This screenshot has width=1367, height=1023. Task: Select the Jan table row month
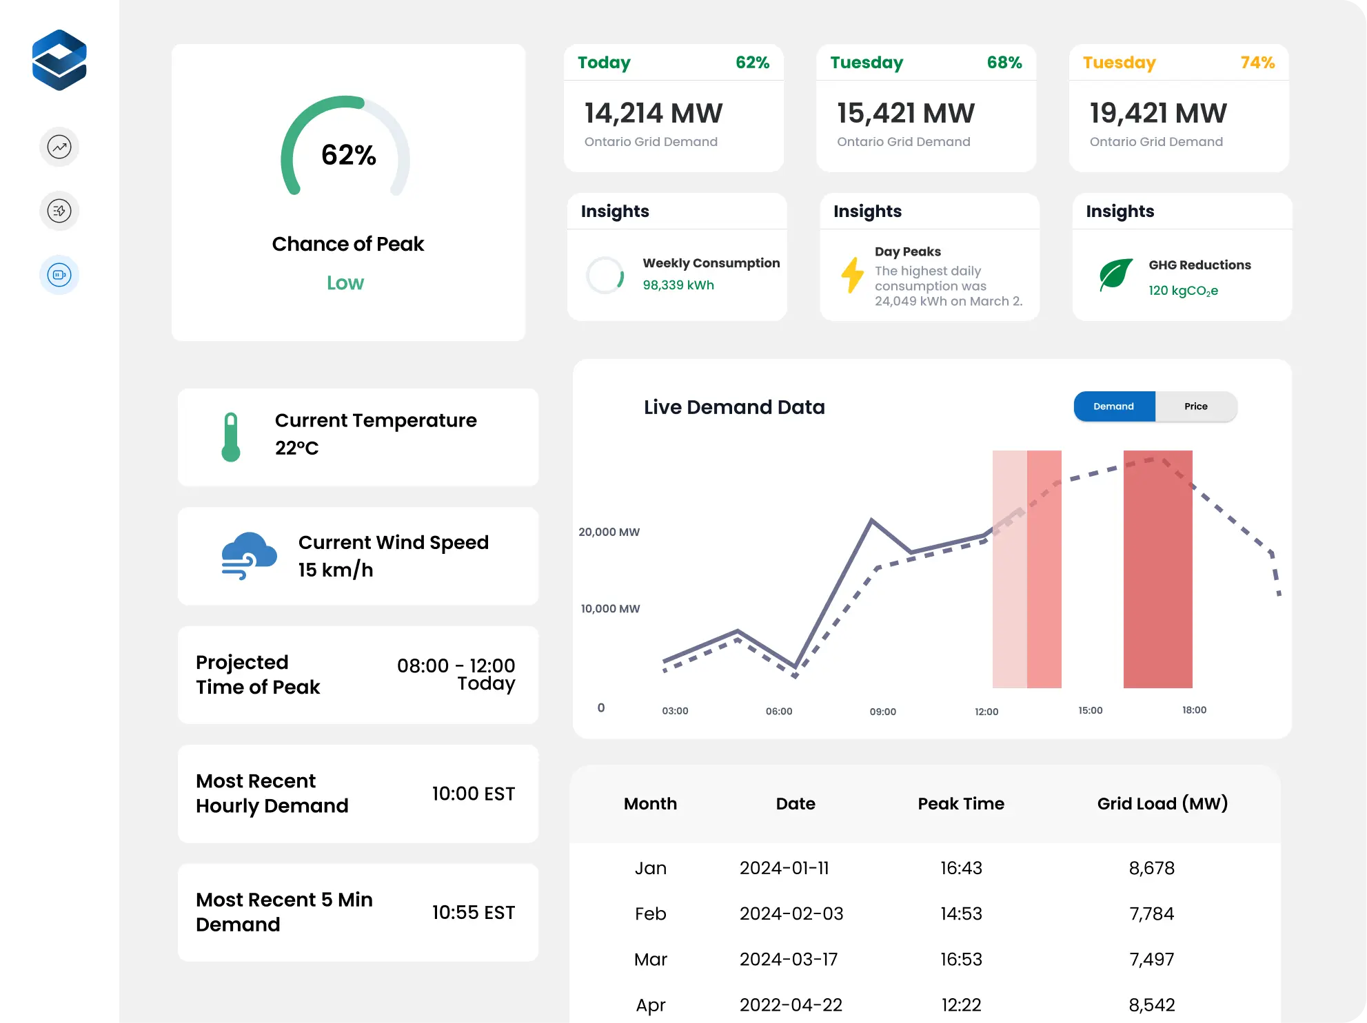pyautogui.click(x=650, y=868)
